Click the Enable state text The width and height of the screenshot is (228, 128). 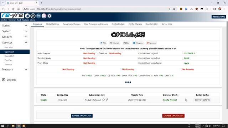[x=43, y=100]
